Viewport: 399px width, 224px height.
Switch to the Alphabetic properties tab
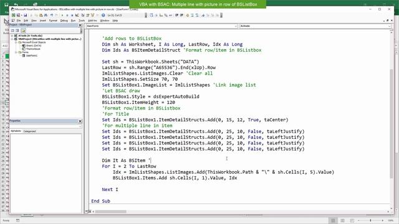click(16, 131)
